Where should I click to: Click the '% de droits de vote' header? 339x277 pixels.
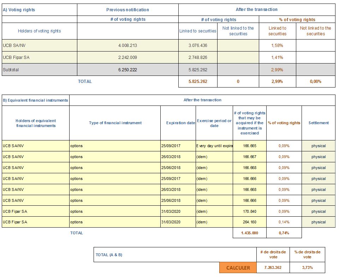[308, 254]
